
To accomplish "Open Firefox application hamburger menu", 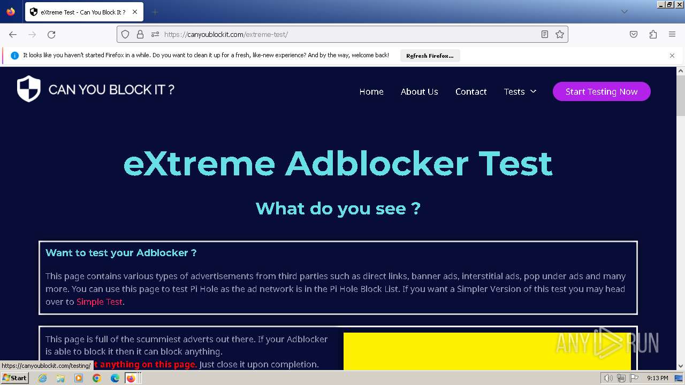I will click(x=672, y=34).
